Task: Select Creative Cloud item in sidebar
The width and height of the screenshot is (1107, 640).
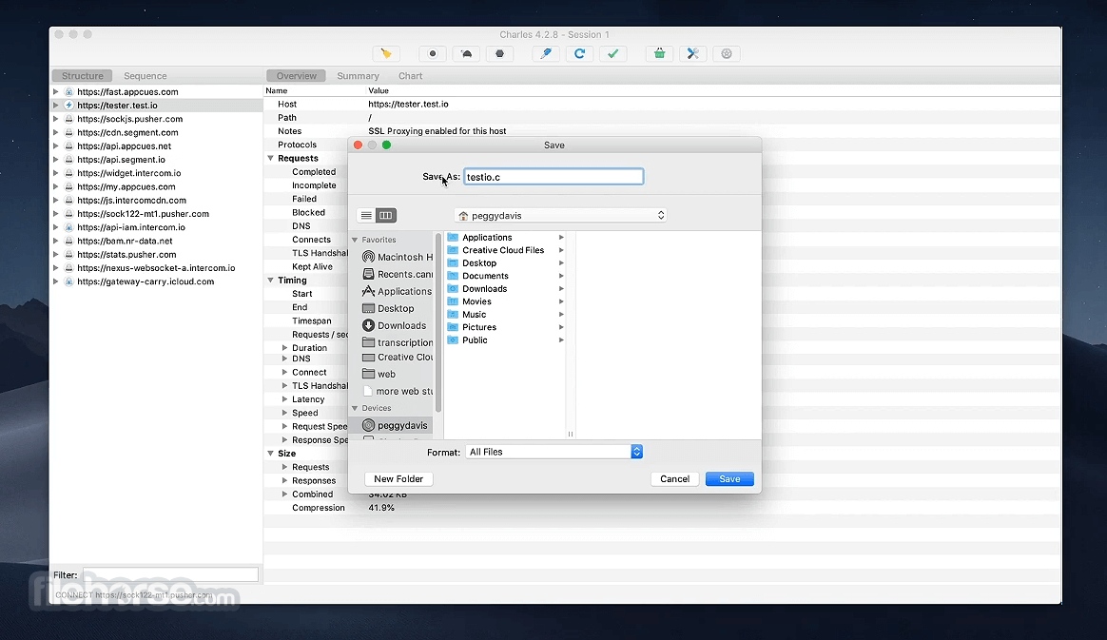Action: pos(397,357)
